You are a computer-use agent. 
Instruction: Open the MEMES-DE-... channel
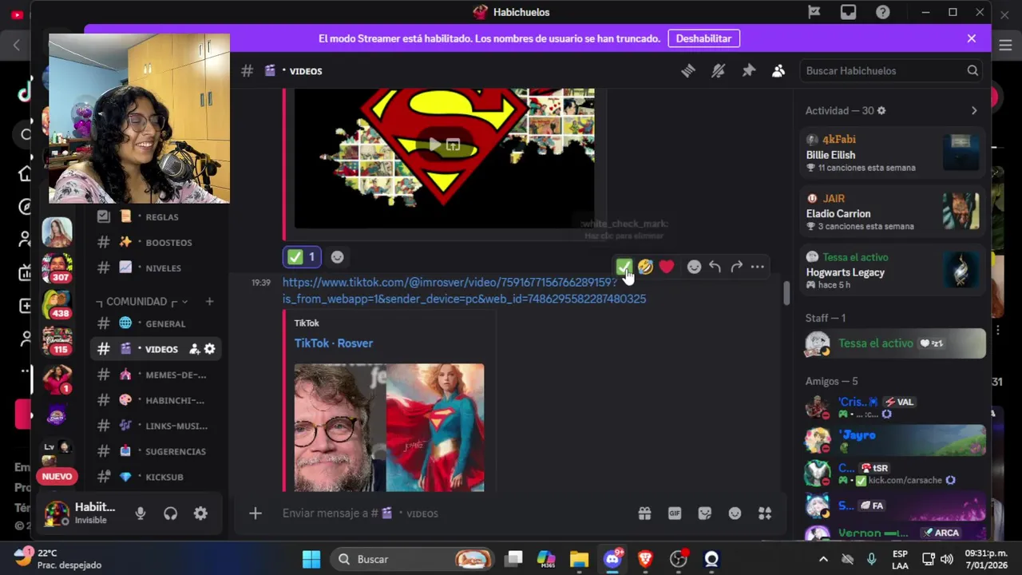(x=157, y=375)
